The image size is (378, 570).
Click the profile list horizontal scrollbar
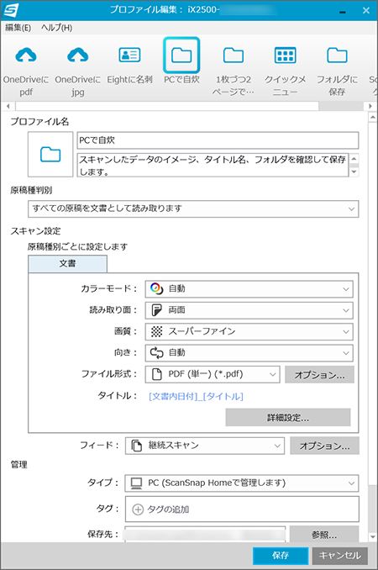point(167,106)
